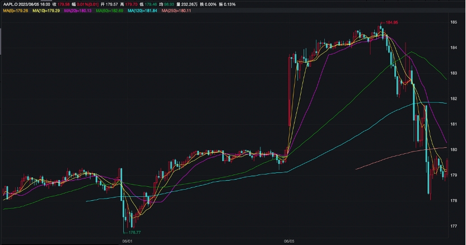Click the change percent 0.01%[0.01]
The width and height of the screenshot is (466, 245).
point(88,4)
